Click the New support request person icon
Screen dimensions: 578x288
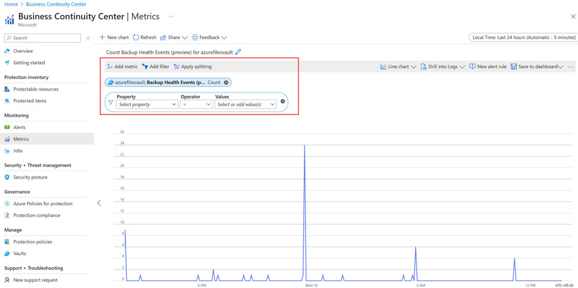pos(7,280)
